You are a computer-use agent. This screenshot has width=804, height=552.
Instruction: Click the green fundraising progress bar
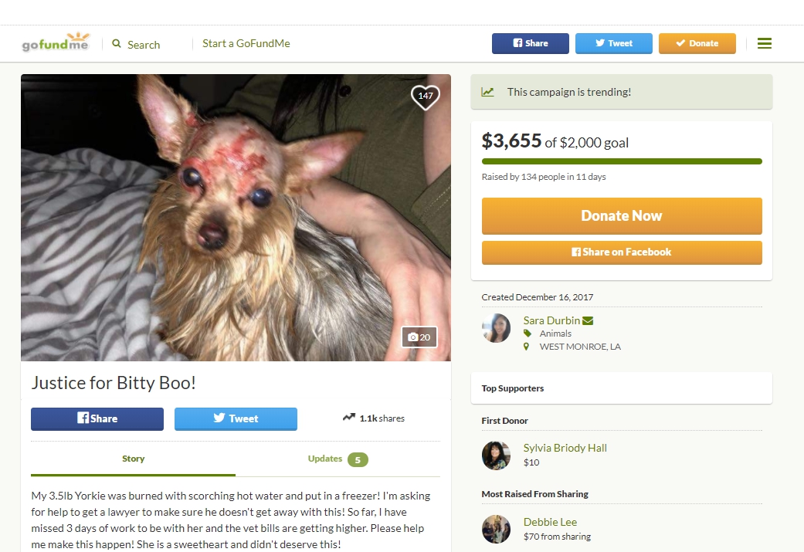point(622,161)
